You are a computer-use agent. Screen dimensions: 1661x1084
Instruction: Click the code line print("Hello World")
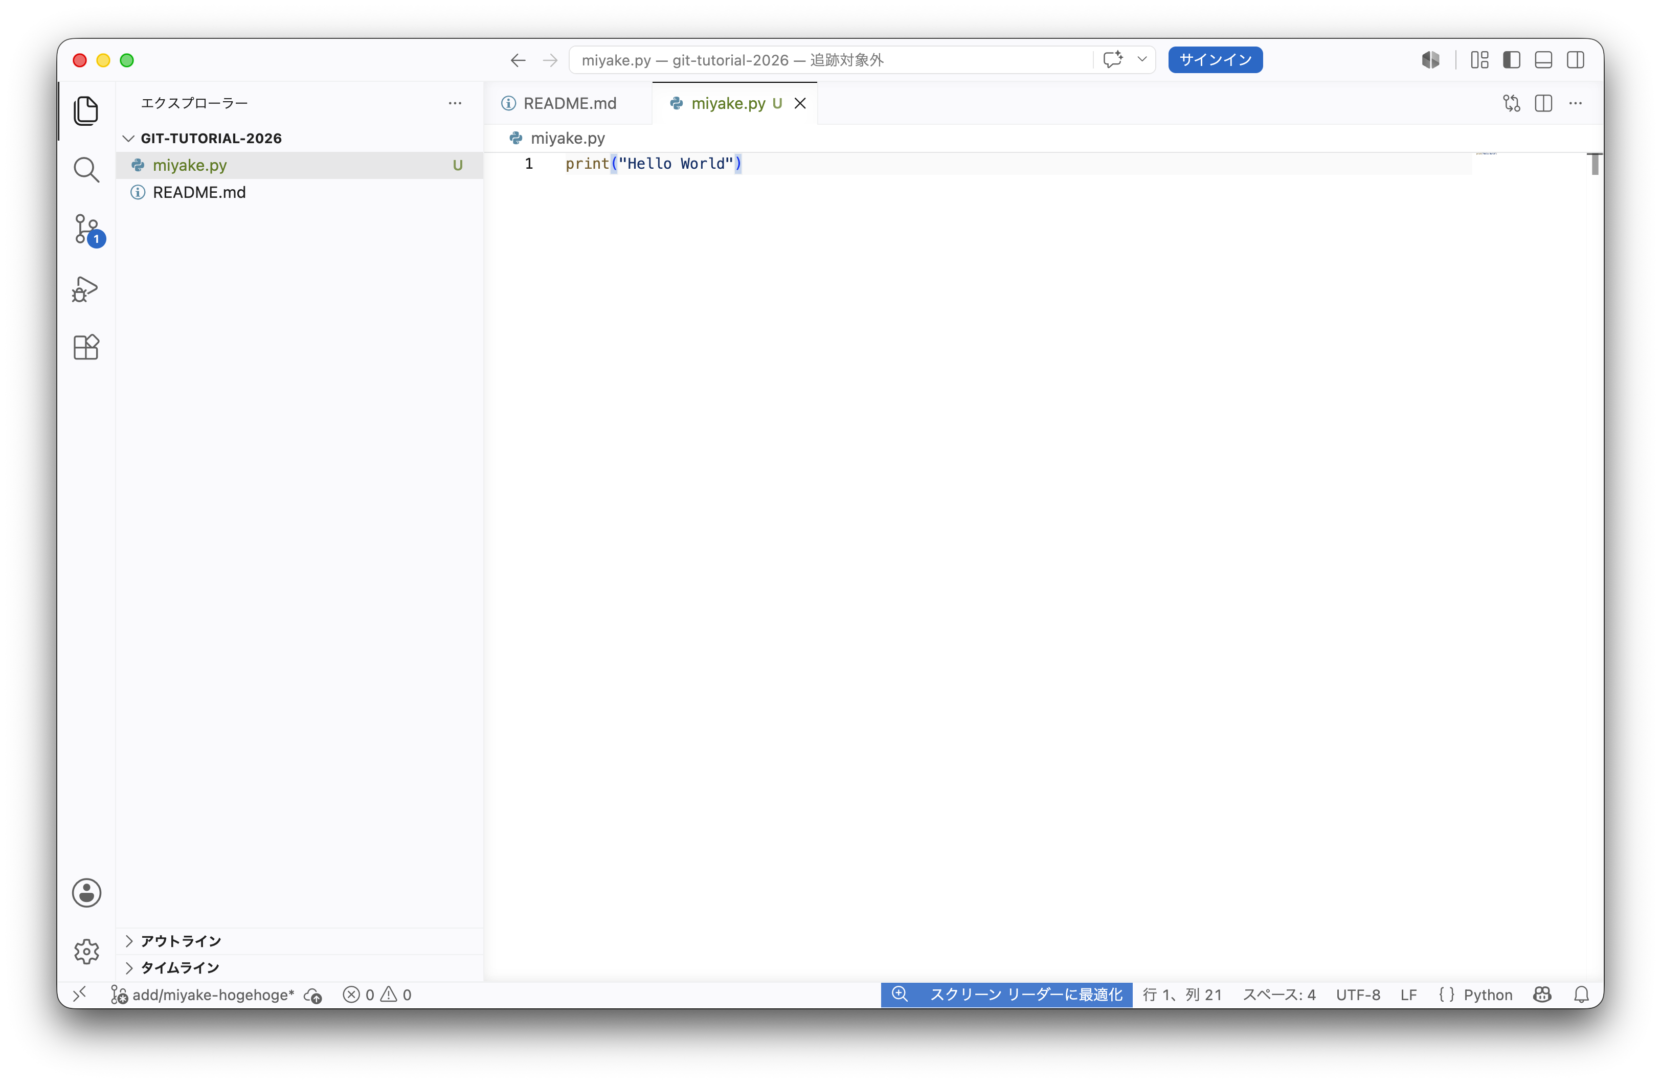click(x=654, y=163)
